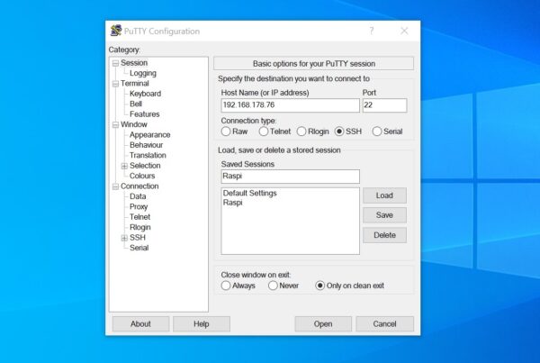Screen dimensions: 540x363
Task: Load the selected saved session
Action: point(384,195)
